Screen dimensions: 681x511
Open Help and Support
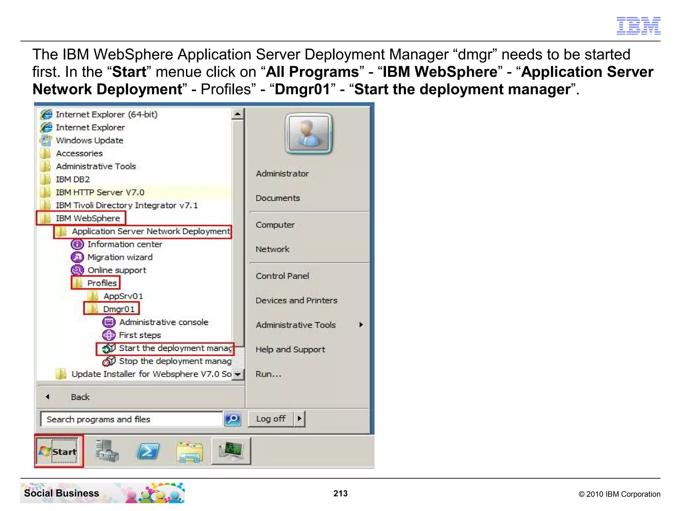291,350
